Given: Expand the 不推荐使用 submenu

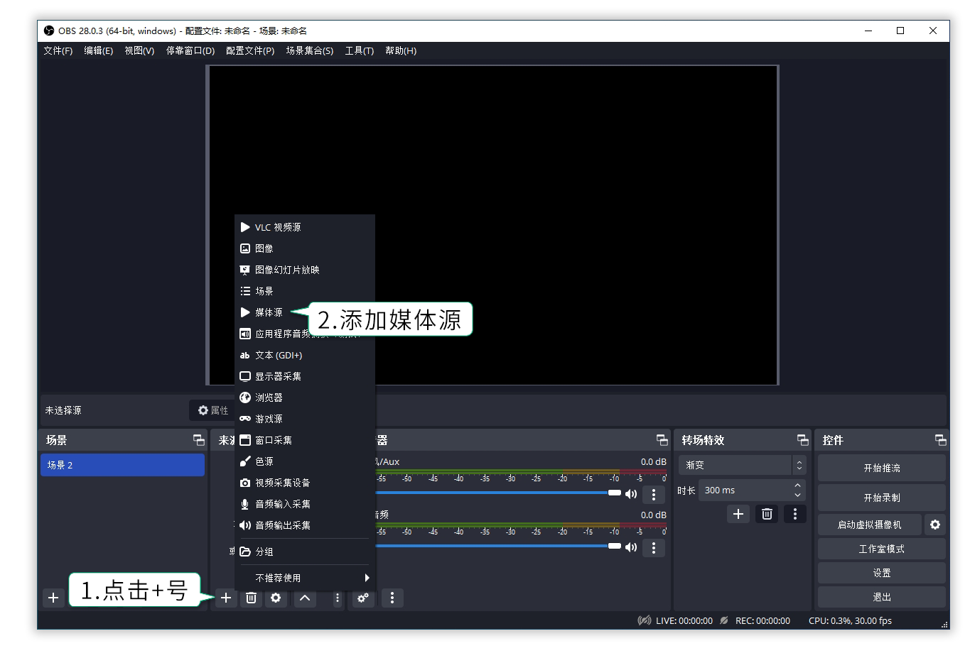Looking at the screenshot, I should [305, 578].
